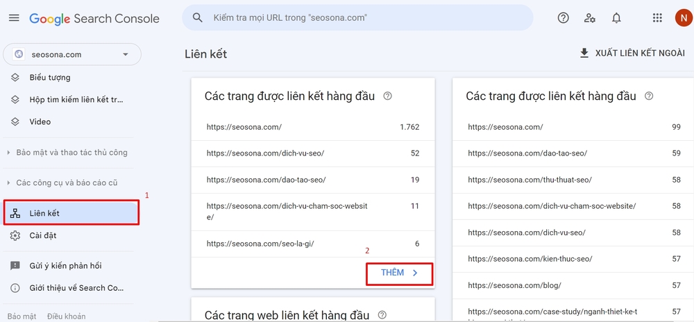Open the help question mark icon

point(563,17)
